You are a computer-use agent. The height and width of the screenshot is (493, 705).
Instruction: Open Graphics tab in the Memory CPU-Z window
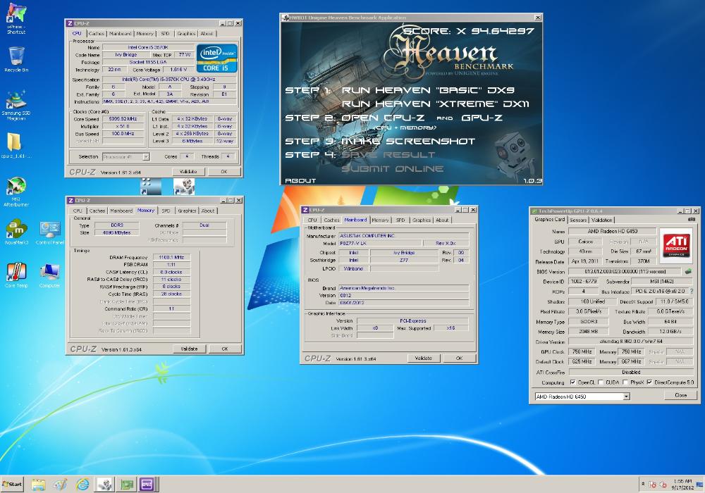click(187, 211)
